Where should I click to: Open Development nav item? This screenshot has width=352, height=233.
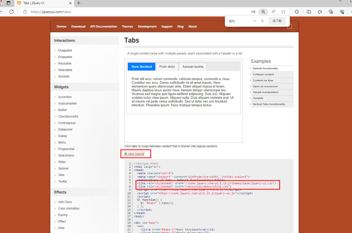(x=147, y=26)
